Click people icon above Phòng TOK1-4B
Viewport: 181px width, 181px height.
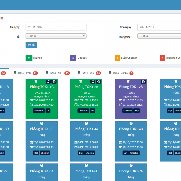tap(131, 123)
